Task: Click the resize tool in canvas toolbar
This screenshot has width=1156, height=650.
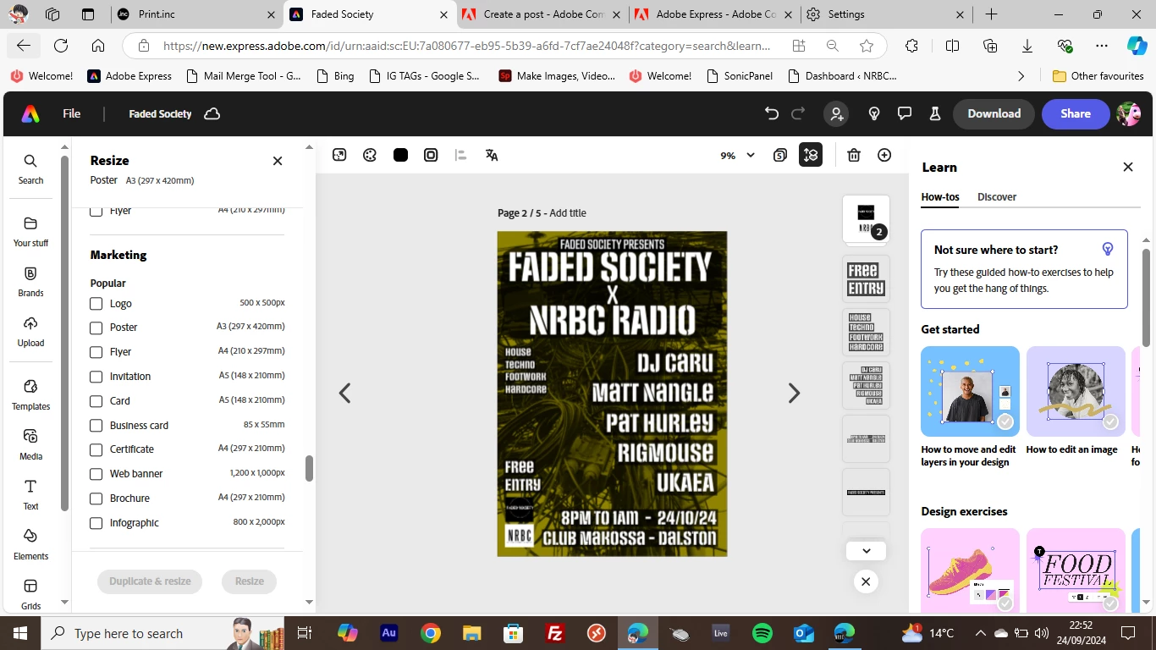Action: (339, 155)
